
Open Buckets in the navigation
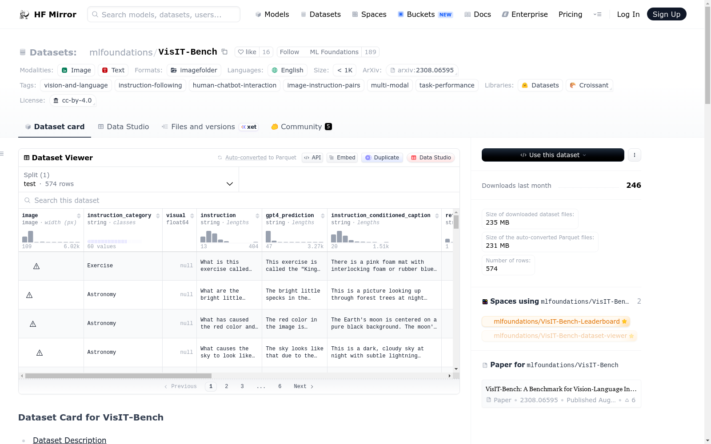pyautogui.click(x=425, y=14)
